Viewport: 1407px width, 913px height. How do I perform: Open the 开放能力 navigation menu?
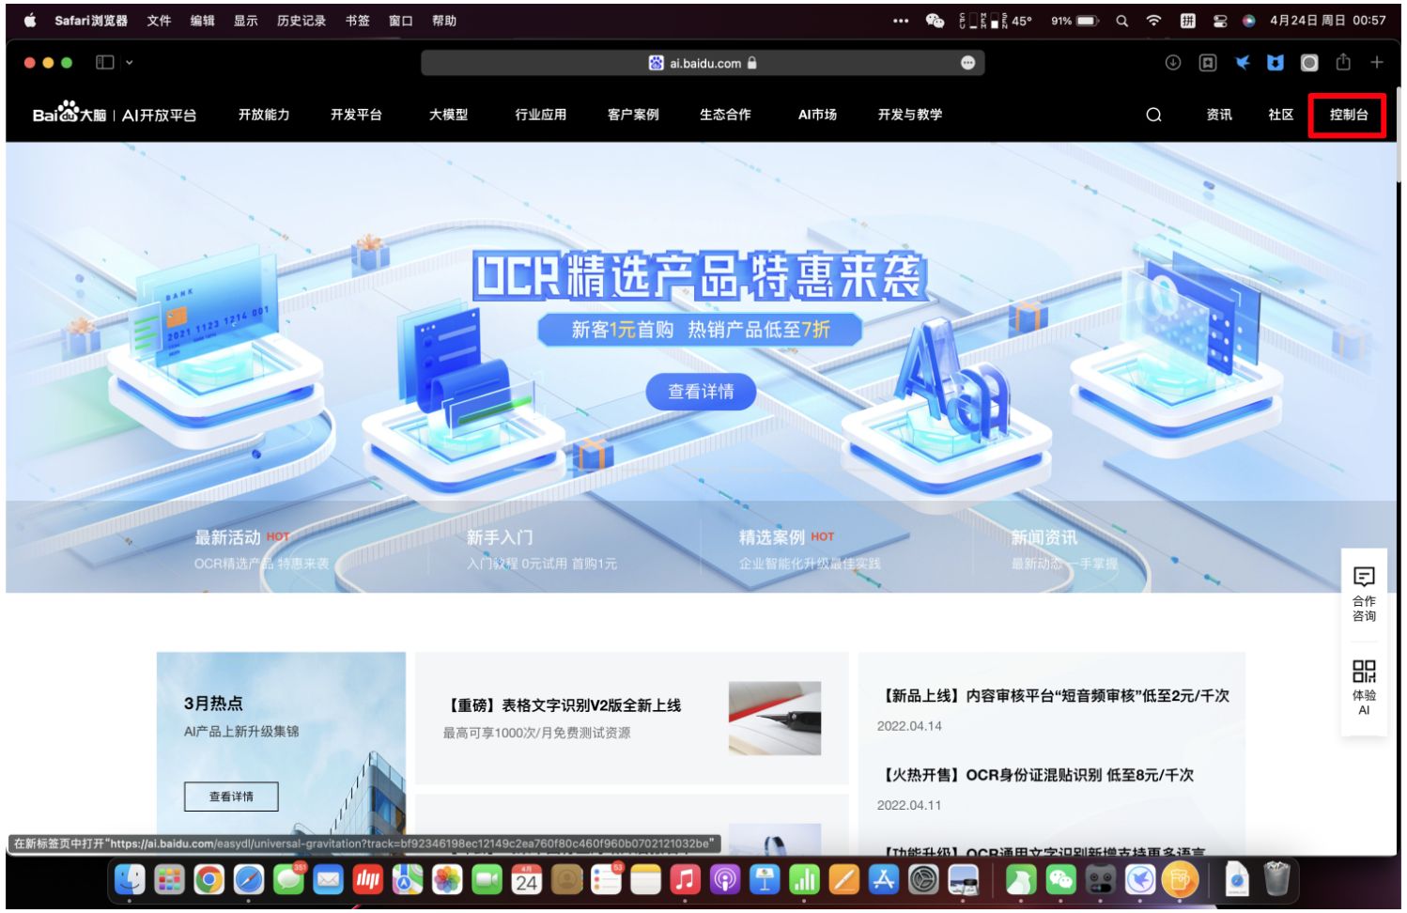pyautogui.click(x=264, y=115)
